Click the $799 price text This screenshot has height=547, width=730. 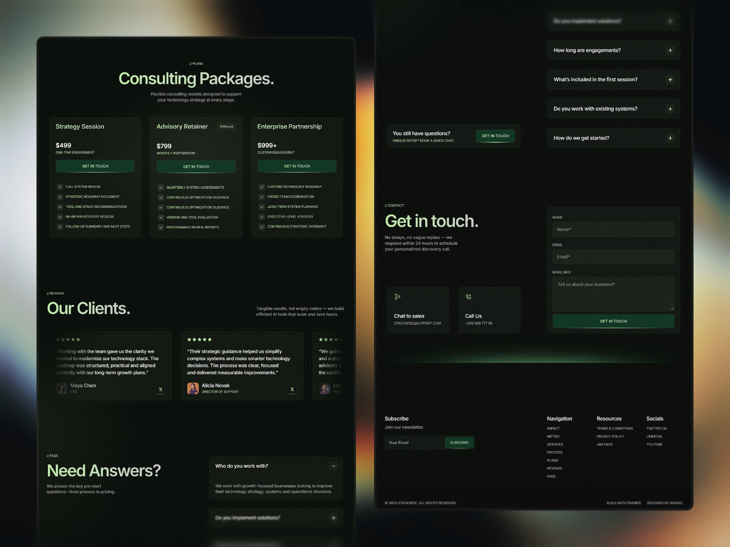[164, 146]
